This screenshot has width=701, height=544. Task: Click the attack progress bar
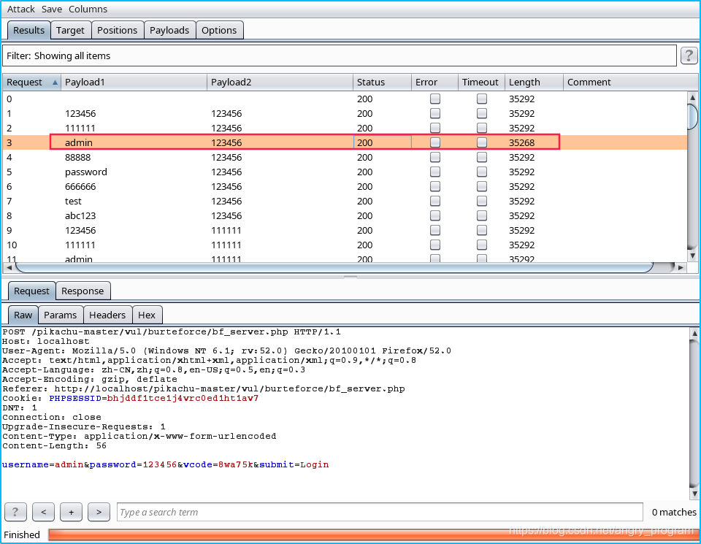(x=373, y=535)
